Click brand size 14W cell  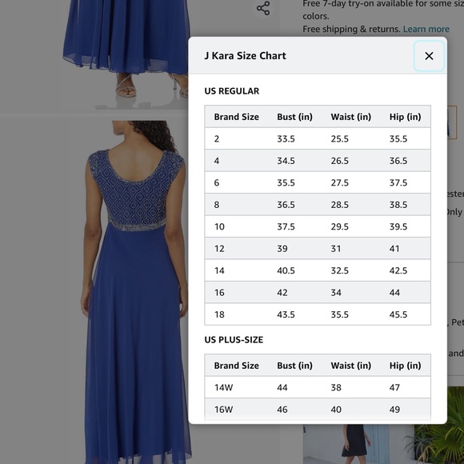(x=223, y=388)
